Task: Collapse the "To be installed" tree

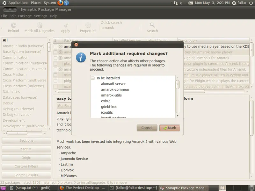Action: click(93, 78)
